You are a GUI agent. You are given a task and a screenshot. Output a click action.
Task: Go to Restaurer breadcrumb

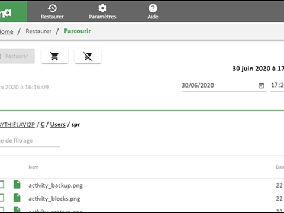click(x=38, y=31)
